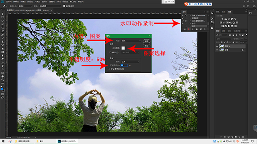Open the 文件 (File) menu
This screenshot has height=144, width=257.
[9, 2]
